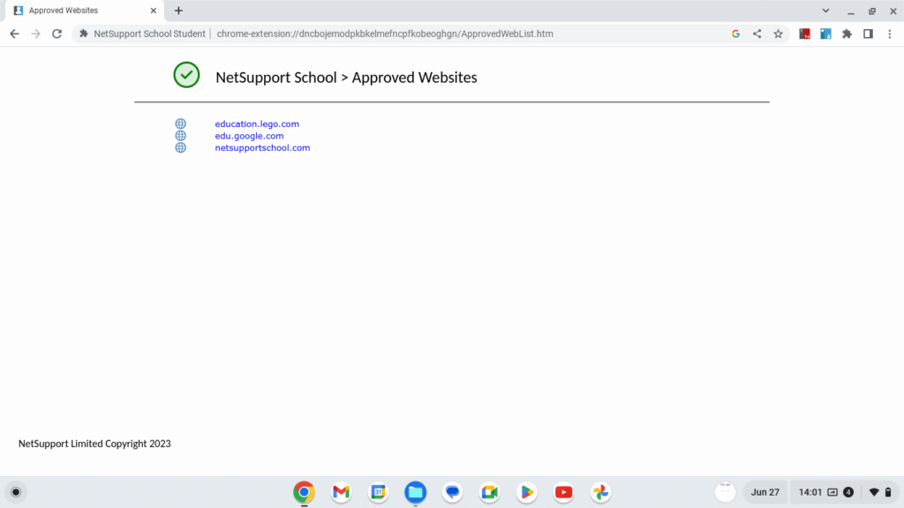Open the education.lego.com link
The image size is (904, 508).
coord(257,123)
